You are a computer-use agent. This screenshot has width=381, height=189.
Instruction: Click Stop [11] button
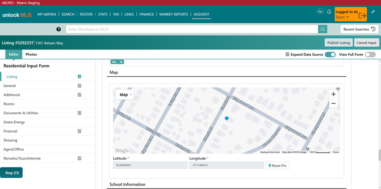pos(11,173)
